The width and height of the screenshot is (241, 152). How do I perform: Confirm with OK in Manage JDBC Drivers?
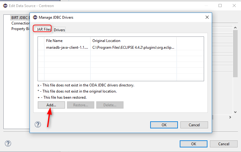click(x=164, y=125)
